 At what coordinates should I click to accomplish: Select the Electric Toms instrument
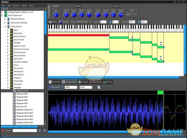19,46
